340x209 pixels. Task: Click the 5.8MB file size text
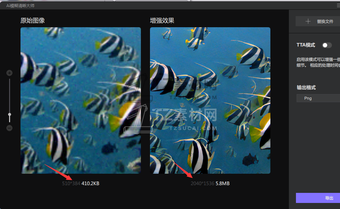pos(223,183)
